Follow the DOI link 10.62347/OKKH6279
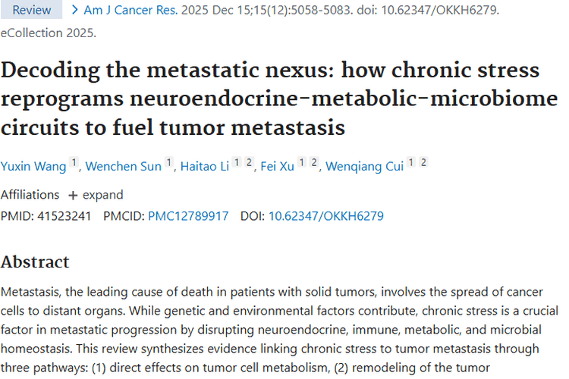The width and height of the screenshot is (569, 379). coord(325,216)
